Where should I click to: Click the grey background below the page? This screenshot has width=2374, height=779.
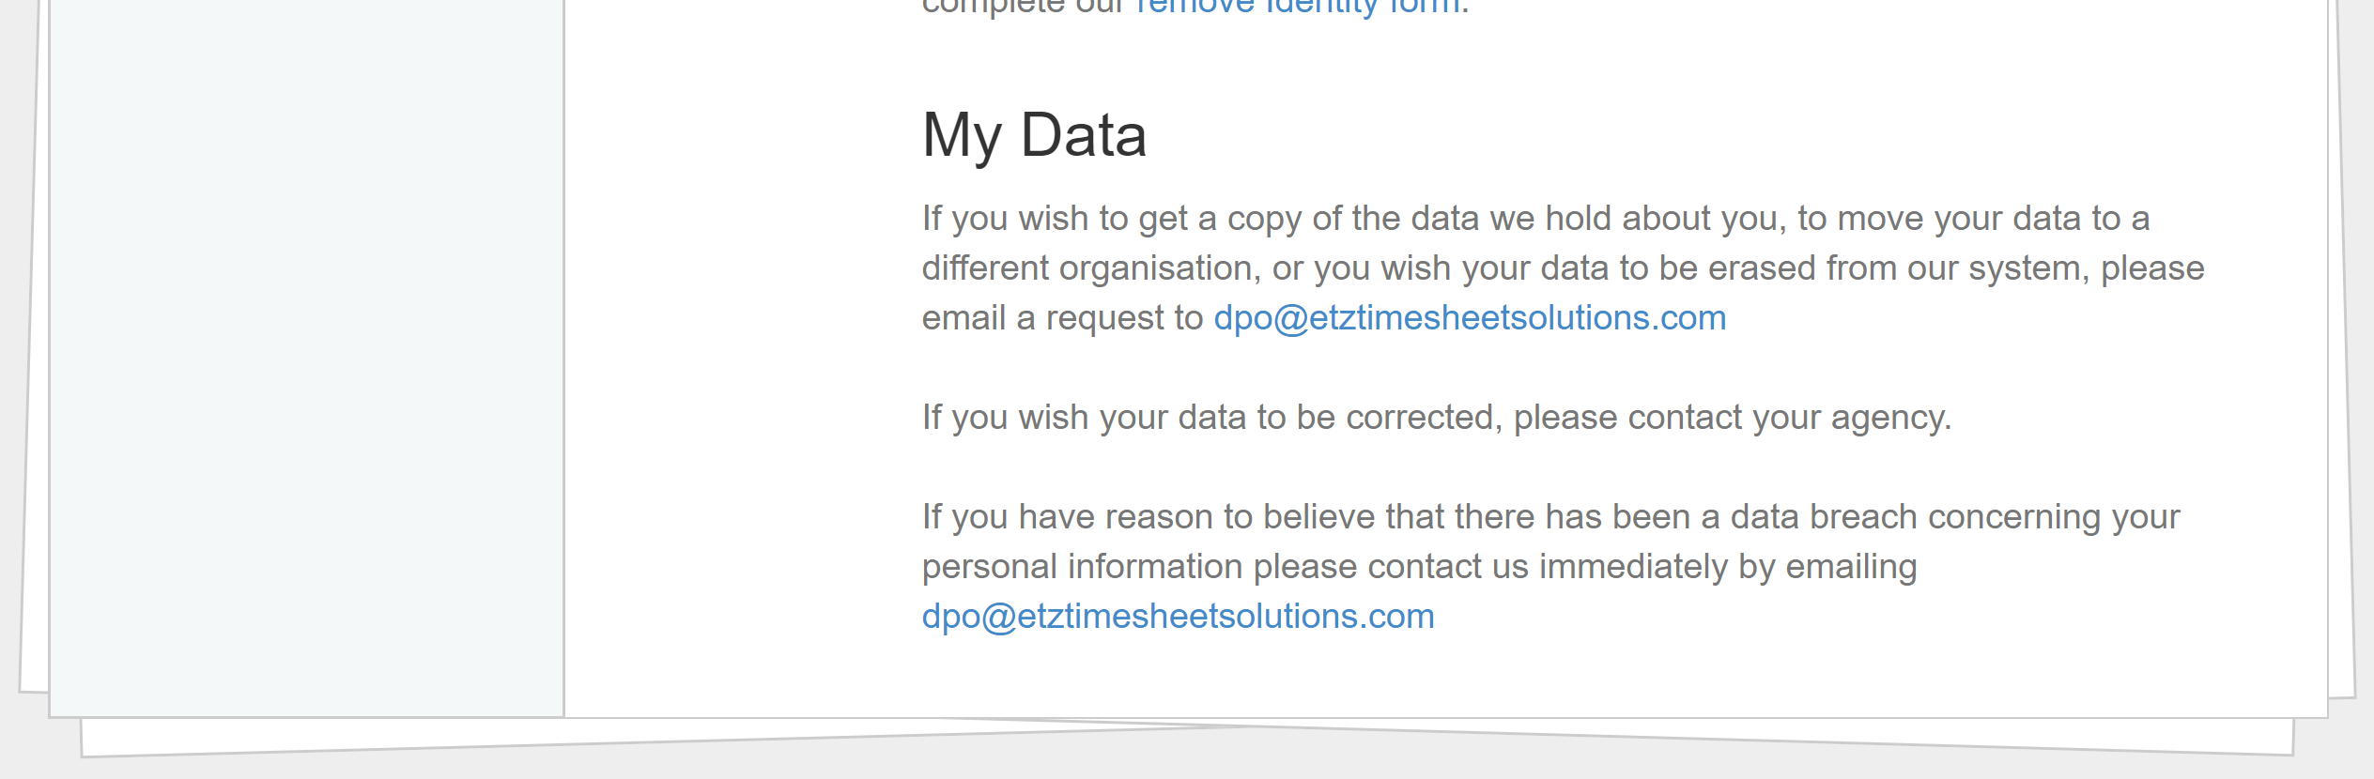point(1187,769)
